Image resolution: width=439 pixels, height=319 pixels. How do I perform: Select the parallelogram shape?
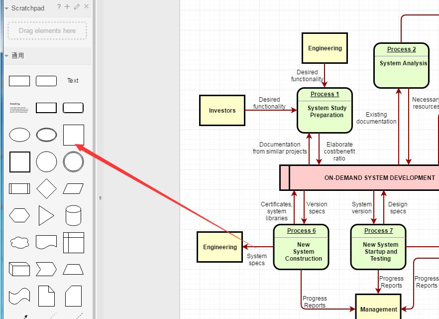73,189
